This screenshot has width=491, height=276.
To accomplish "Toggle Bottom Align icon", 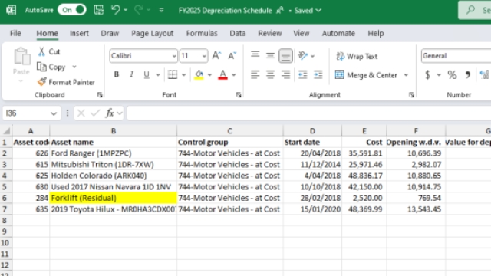I will 285,56.
